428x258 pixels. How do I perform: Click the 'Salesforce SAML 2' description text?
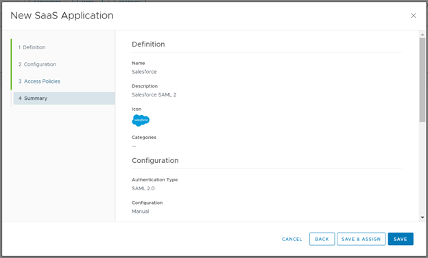point(154,95)
